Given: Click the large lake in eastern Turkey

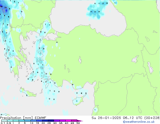Looking at the screenshot, I should click(135, 59).
